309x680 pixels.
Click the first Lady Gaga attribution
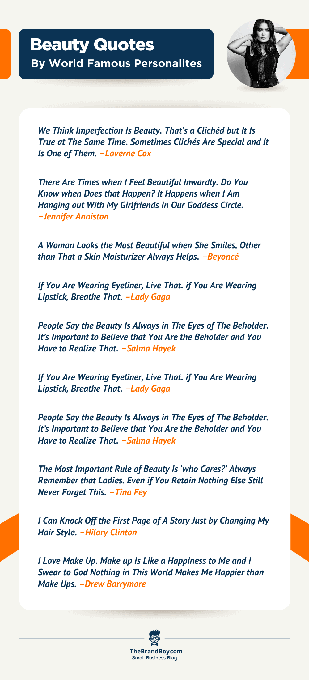pyautogui.click(x=148, y=297)
